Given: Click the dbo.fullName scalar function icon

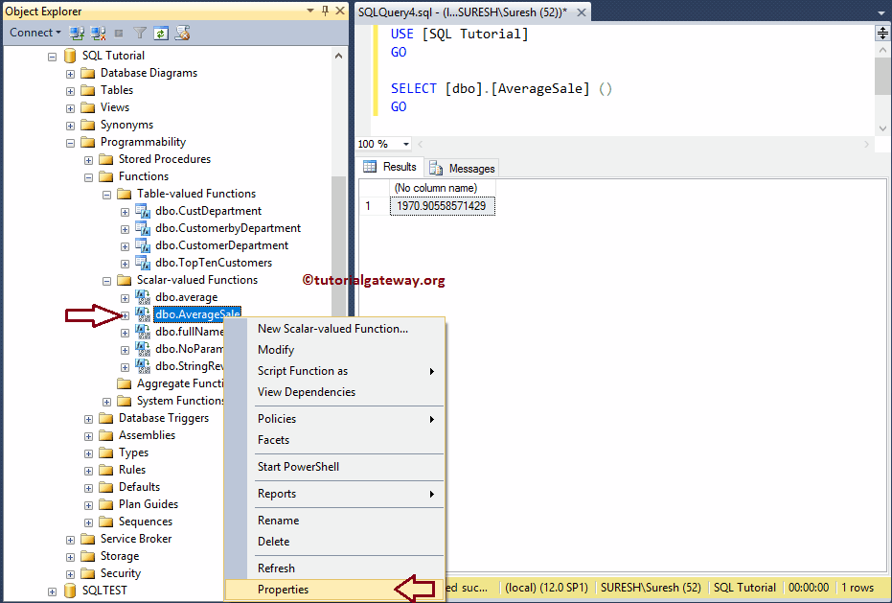Looking at the screenshot, I should coord(143,332).
